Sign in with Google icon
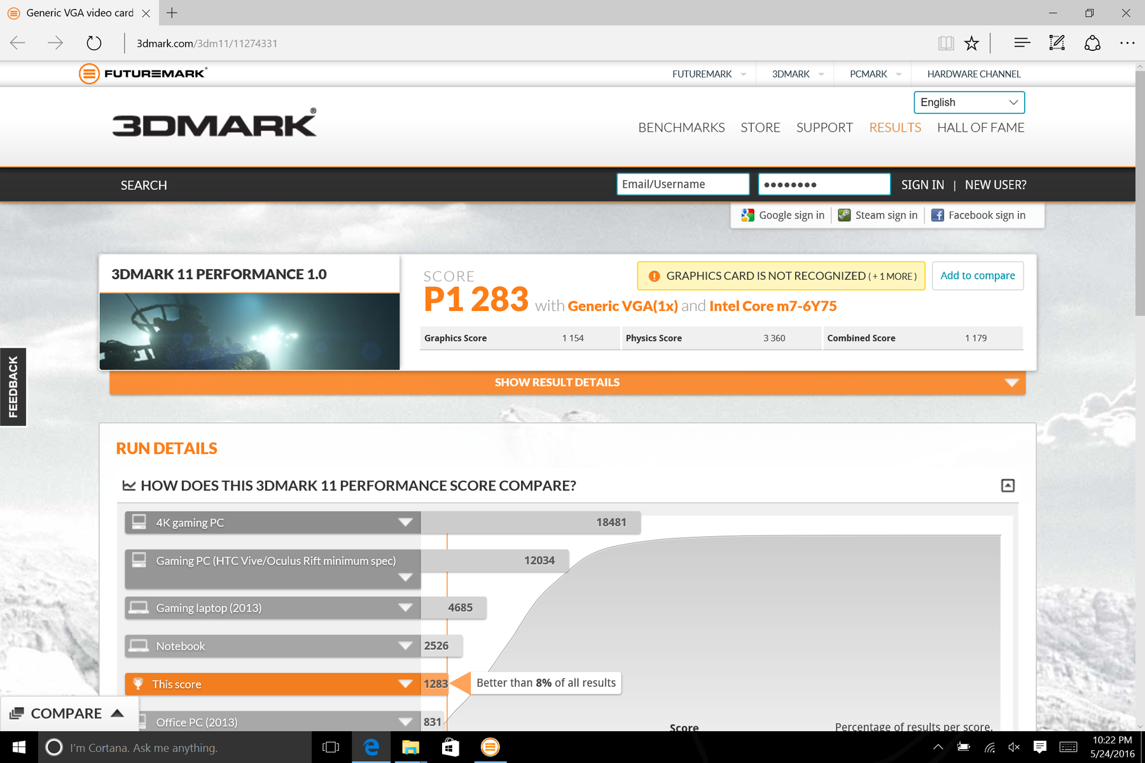The image size is (1145, 763). [747, 216]
